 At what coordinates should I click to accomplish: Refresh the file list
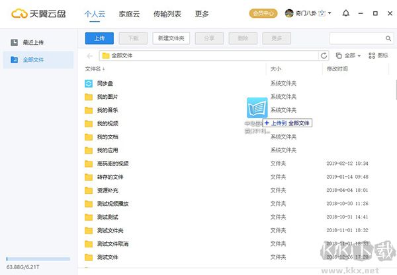[x=324, y=56]
